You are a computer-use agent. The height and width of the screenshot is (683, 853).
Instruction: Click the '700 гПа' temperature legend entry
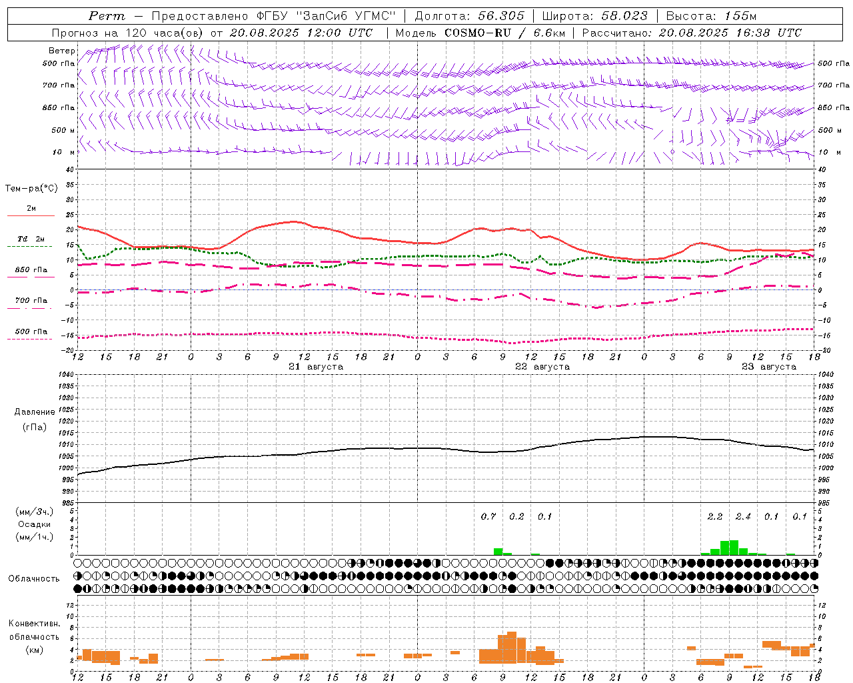(31, 300)
